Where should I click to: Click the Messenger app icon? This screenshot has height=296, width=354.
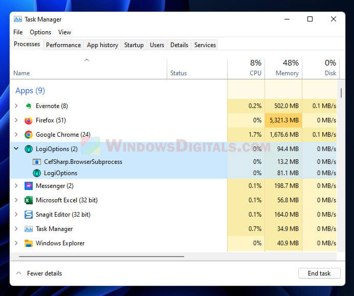pyautogui.click(x=29, y=186)
